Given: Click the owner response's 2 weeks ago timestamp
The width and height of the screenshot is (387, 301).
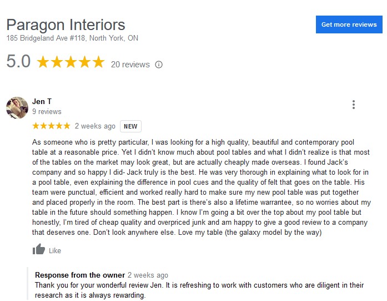Looking at the screenshot, I should (148, 275).
